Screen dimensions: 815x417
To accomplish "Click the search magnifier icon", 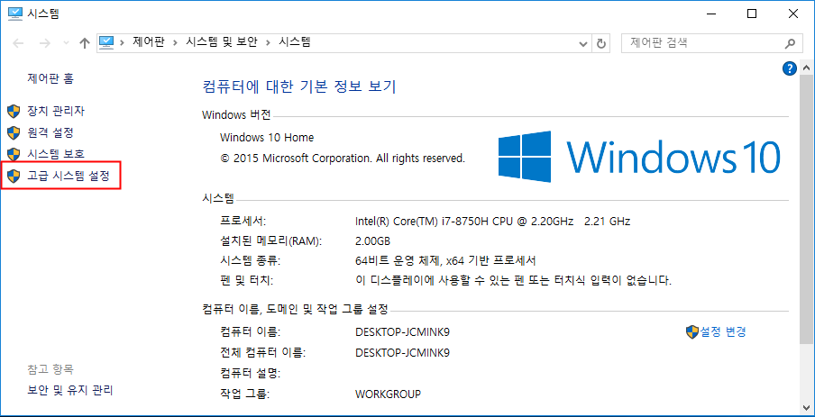I will 790,43.
